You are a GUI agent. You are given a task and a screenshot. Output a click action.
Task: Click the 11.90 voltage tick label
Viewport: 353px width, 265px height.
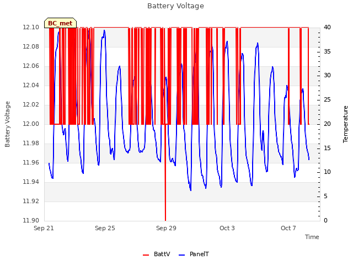pyautogui.click(x=31, y=220)
